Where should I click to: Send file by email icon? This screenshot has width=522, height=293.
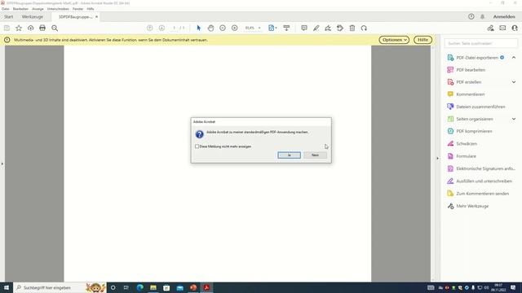tap(502, 28)
